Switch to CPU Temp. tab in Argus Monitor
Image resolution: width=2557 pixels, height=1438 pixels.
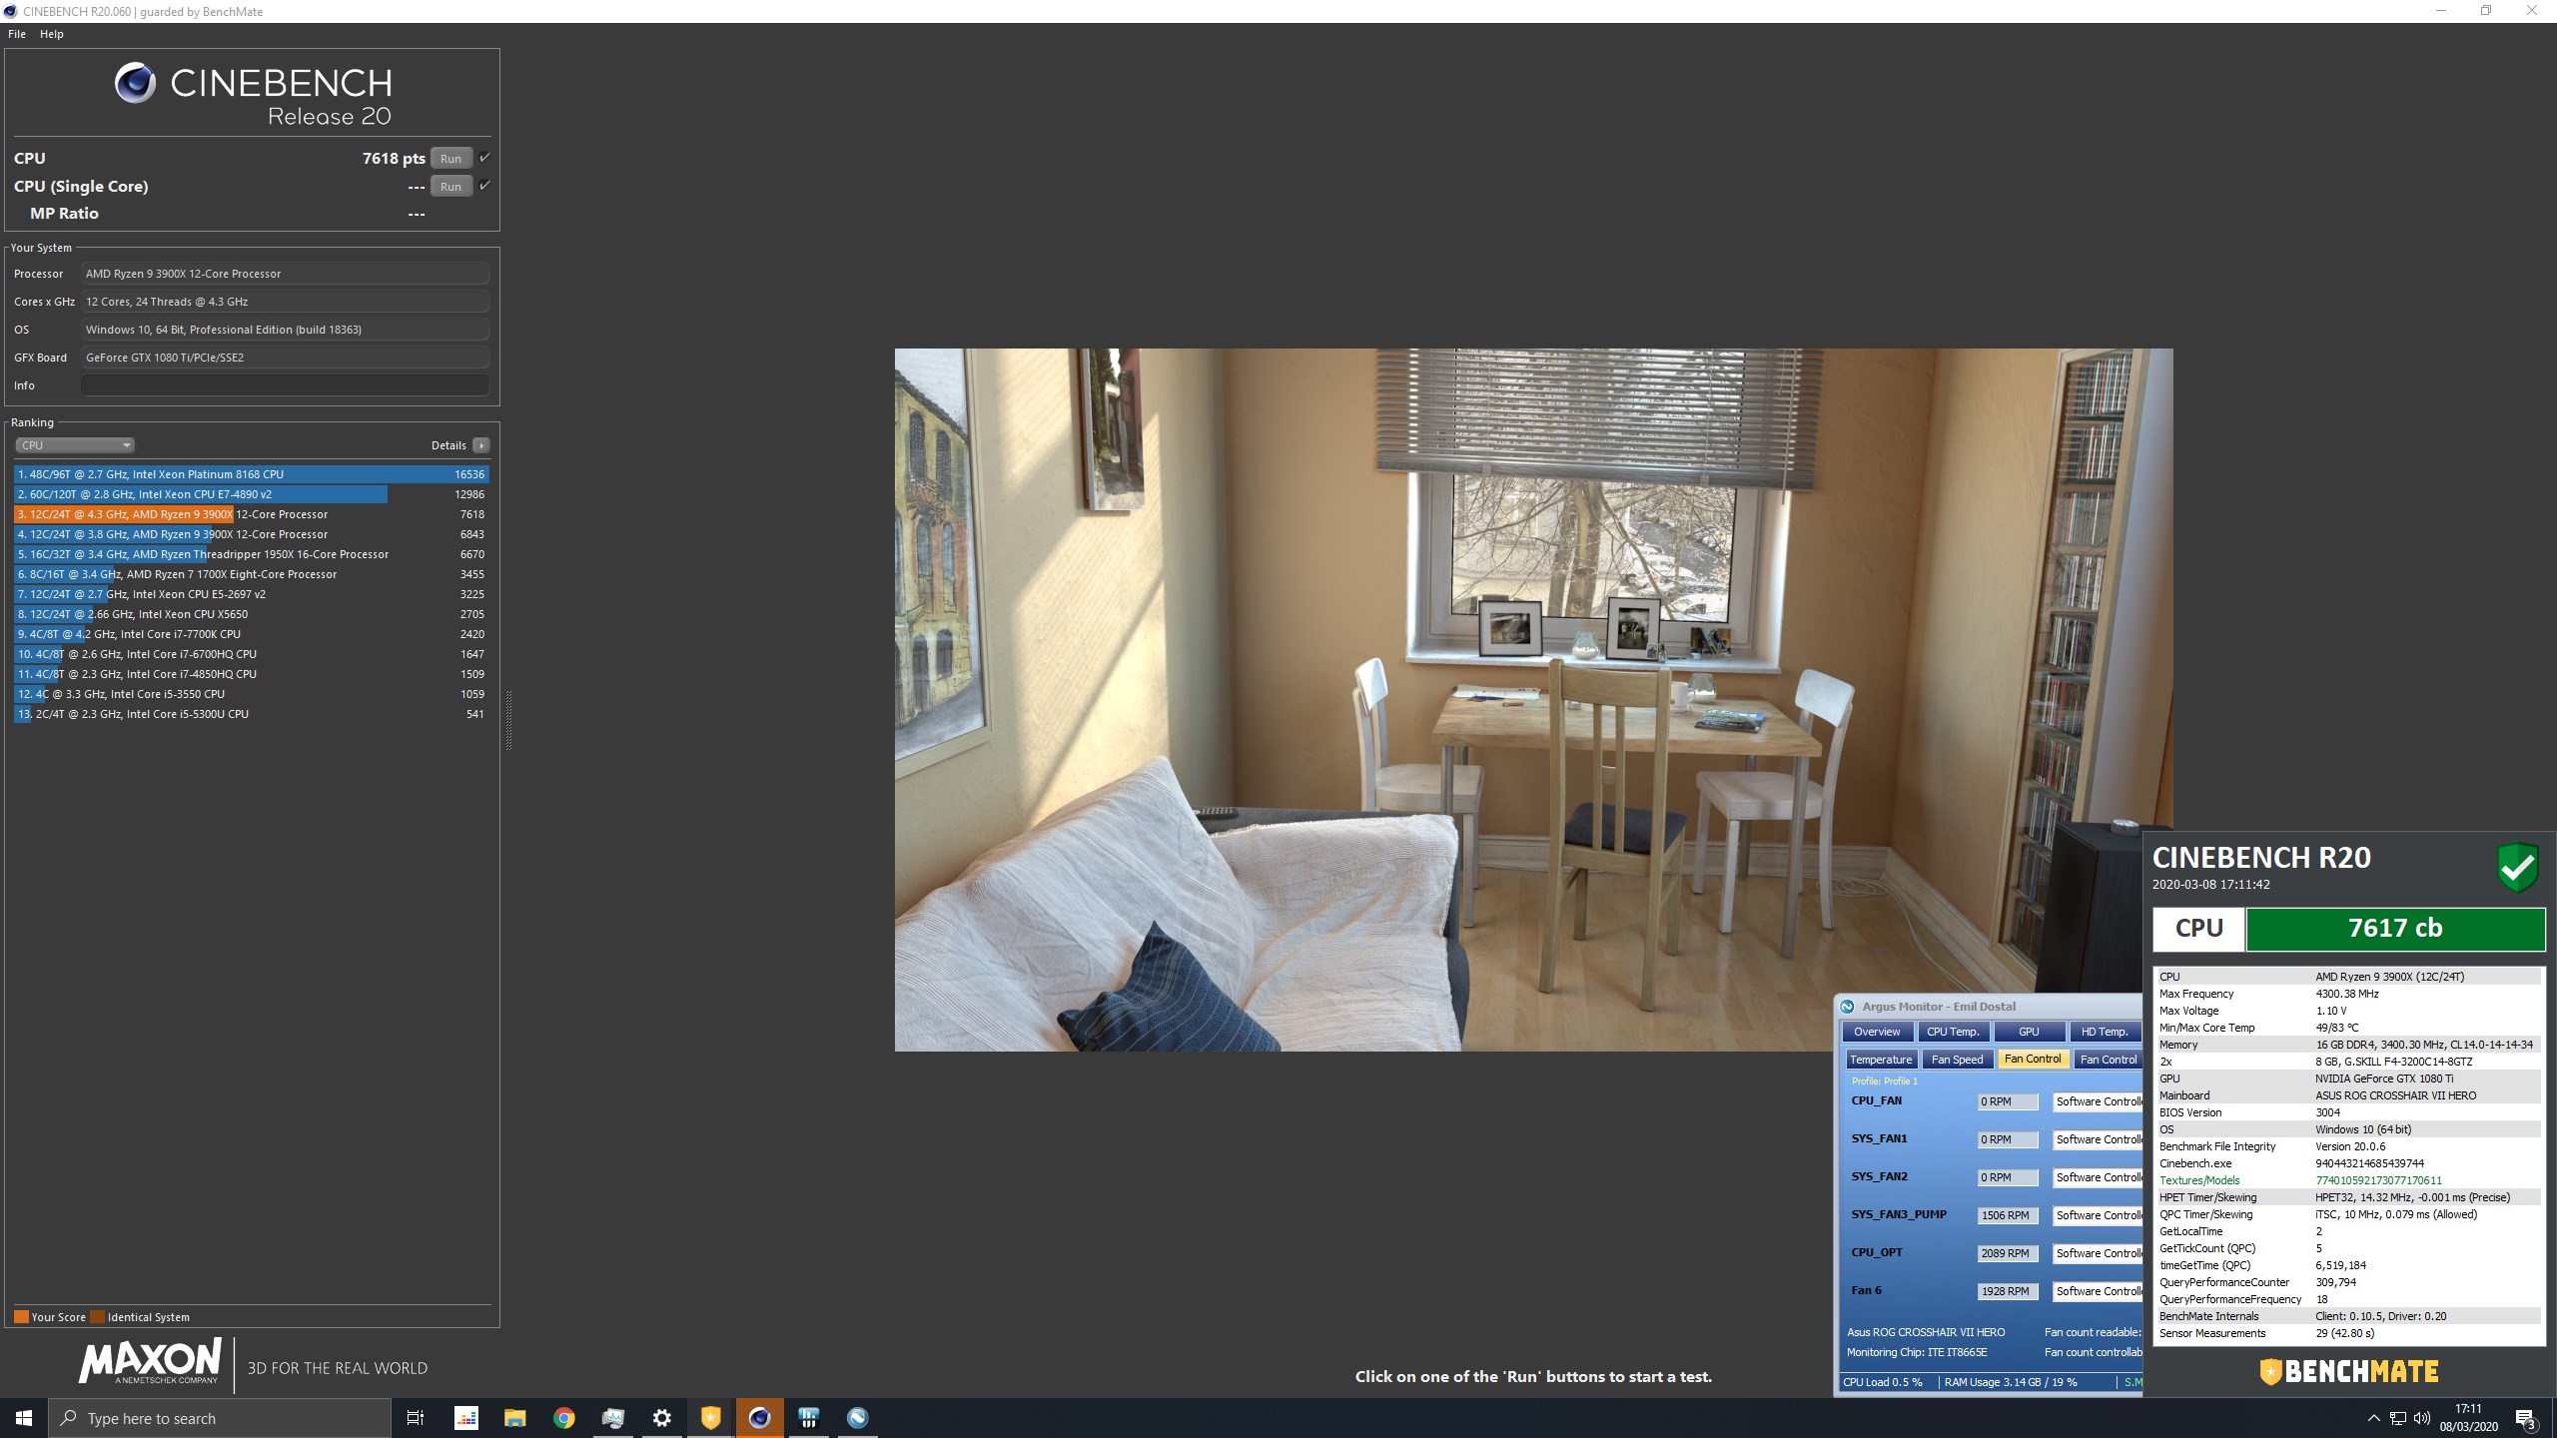[x=1953, y=1032]
